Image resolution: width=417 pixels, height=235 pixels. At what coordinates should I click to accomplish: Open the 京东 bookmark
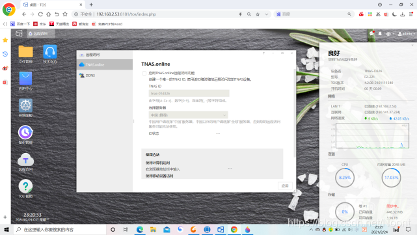(x=40, y=24)
